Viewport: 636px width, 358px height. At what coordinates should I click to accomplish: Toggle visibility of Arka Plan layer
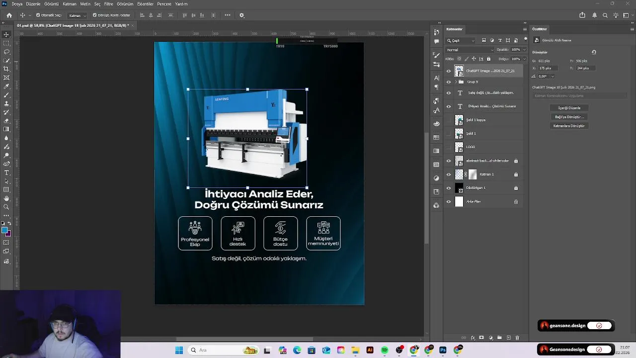click(x=449, y=201)
